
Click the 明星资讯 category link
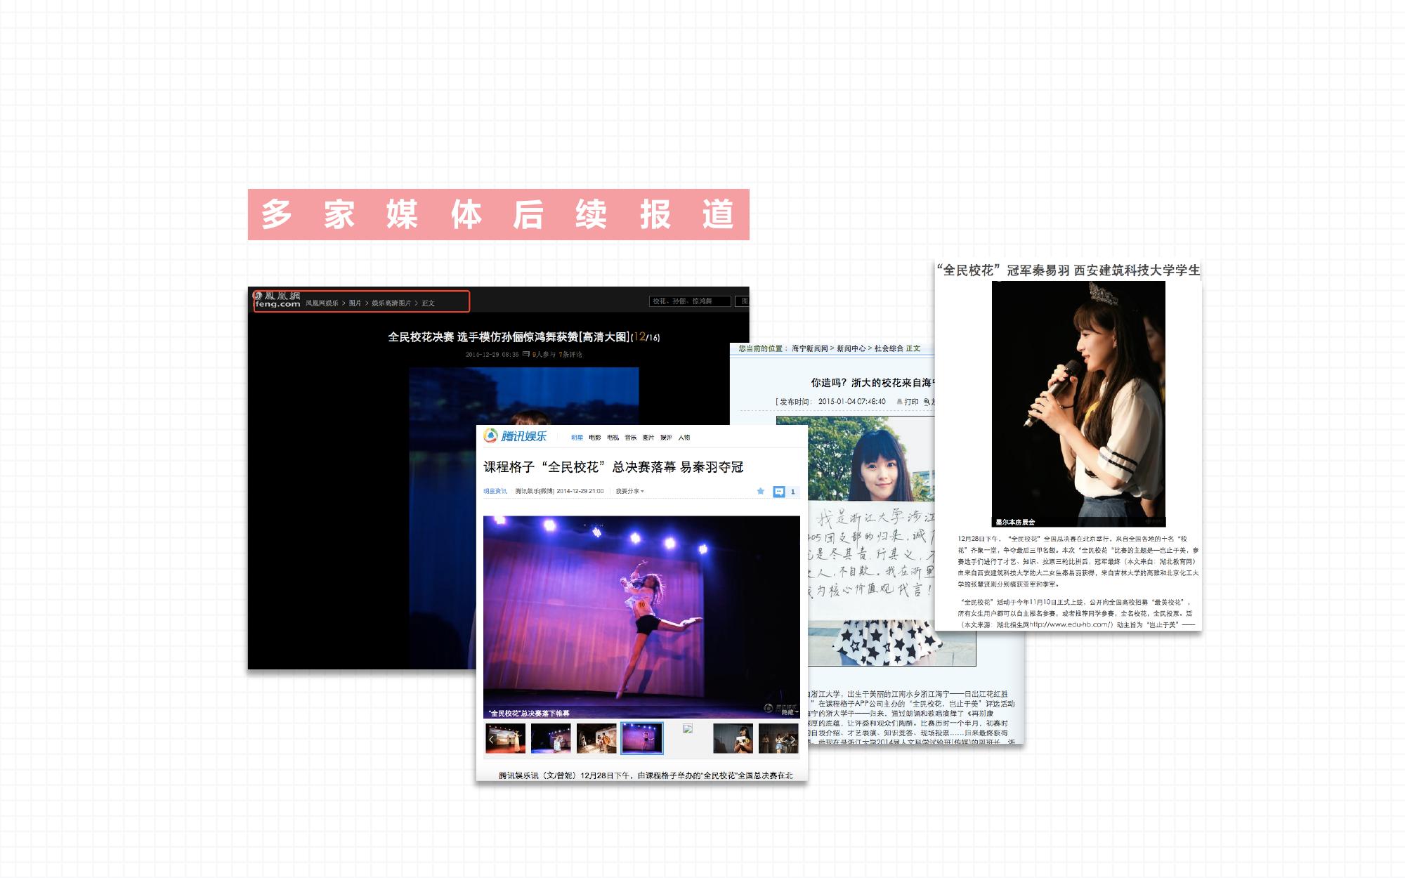(495, 491)
